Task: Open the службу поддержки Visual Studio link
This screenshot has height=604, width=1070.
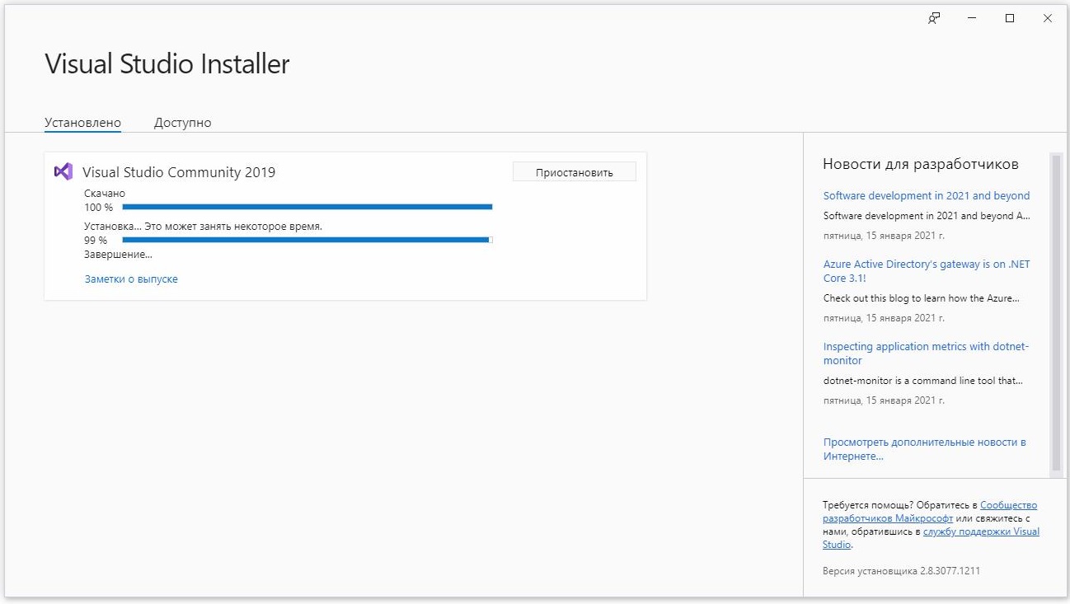Action: click(931, 538)
